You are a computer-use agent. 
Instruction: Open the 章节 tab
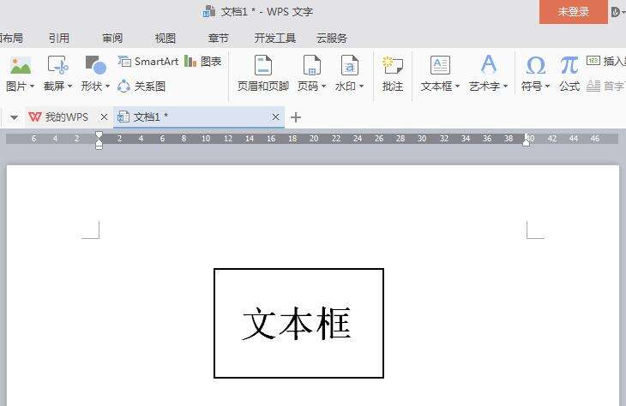click(219, 39)
